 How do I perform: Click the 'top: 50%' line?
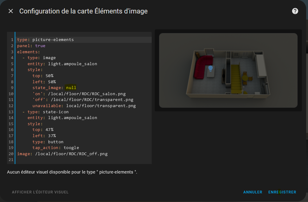click(x=43, y=76)
